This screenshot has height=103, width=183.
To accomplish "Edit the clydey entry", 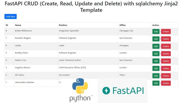I will tap(156, 46).
